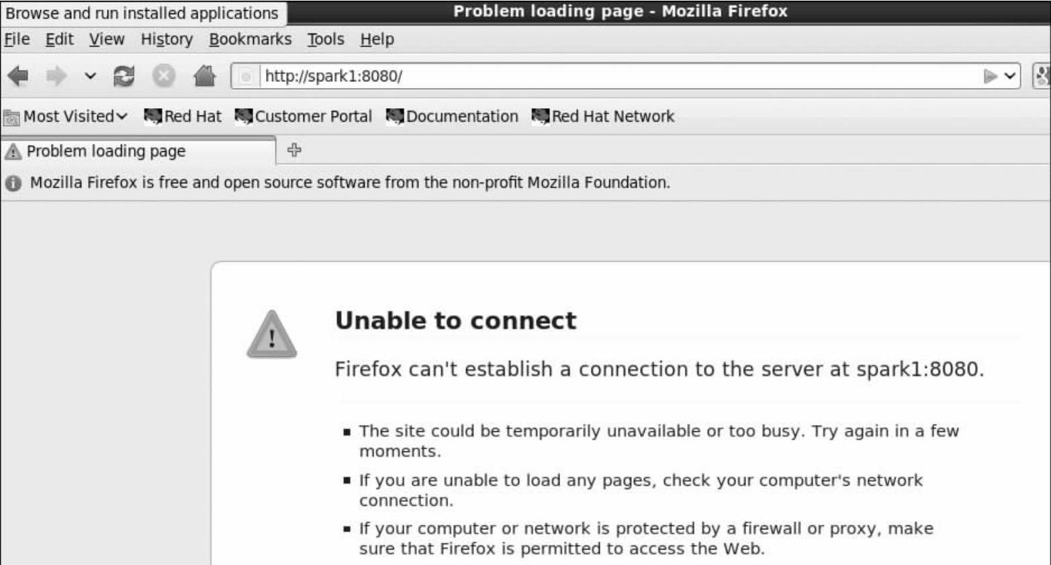Image resolution: width=1051 pixels, height=565 pixels.
Task: Open the Bookmarks menu
Action: 250,40
